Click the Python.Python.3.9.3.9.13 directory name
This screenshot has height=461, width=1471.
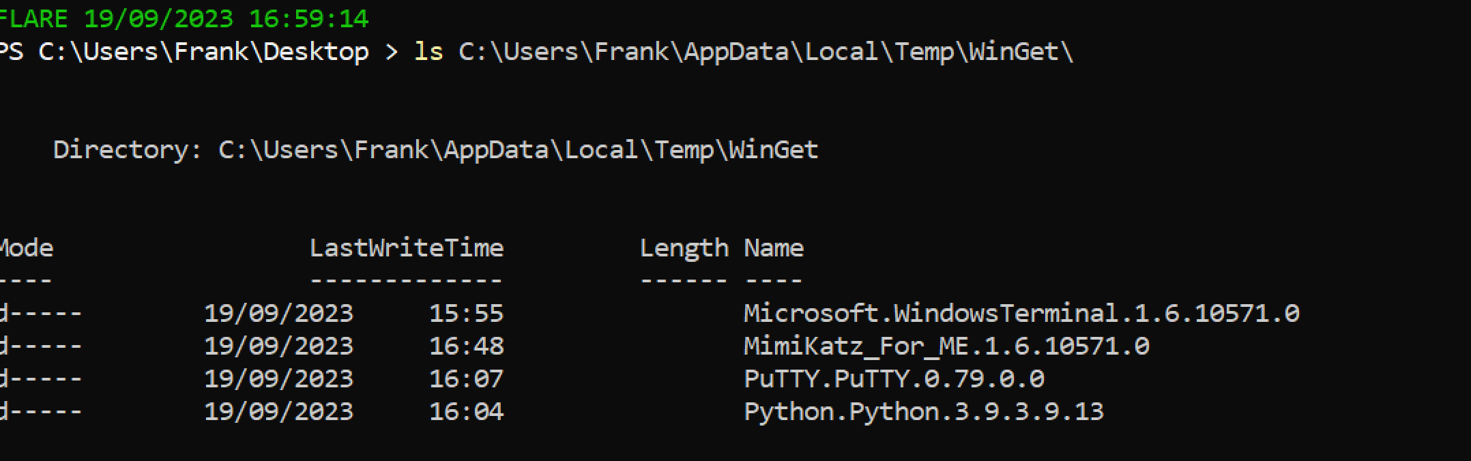click(923, 411)
